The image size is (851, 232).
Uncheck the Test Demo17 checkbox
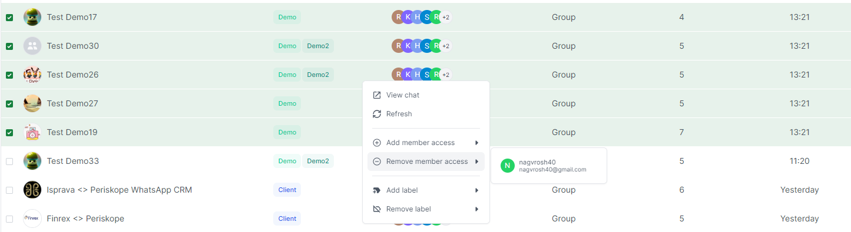point(9,18)
